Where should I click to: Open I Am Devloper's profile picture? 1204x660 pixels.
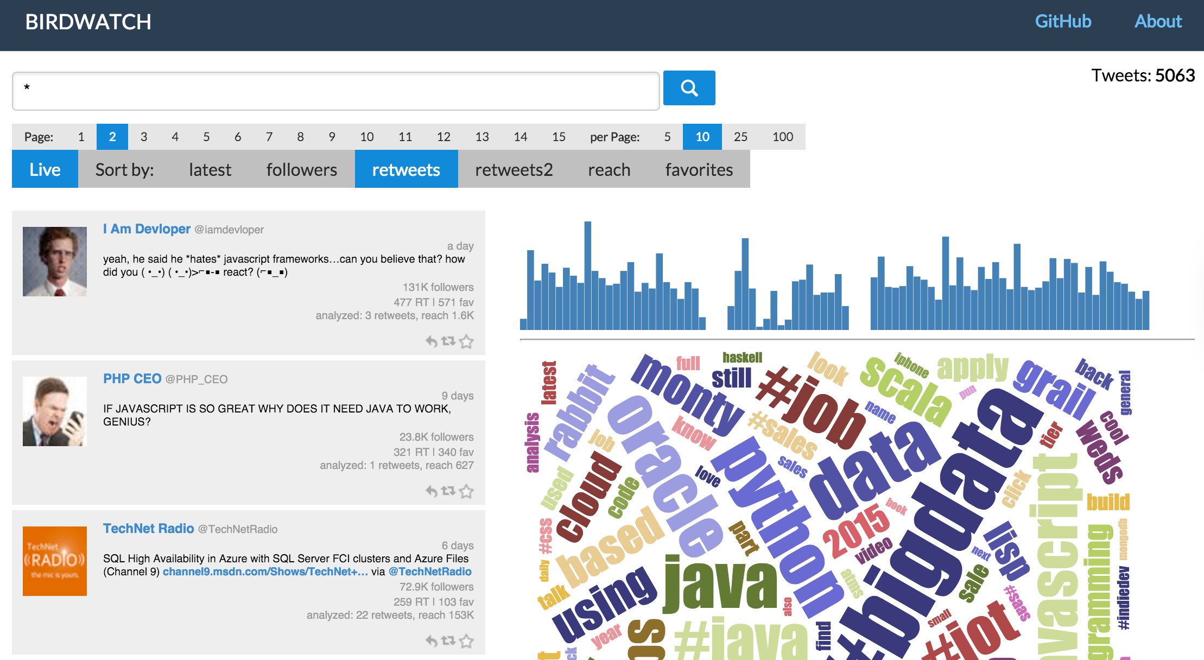(x=55, y=262)
